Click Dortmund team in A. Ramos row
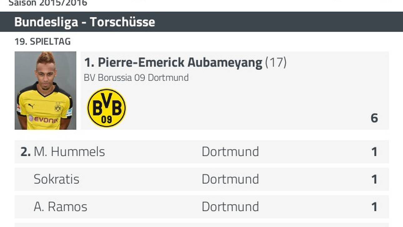This screenshot has height=227, width=403. coord(230,207)
